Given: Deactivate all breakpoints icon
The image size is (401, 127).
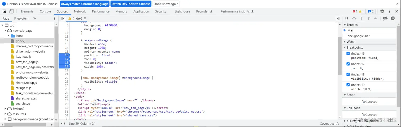Looking at the screenshot, I should (385, 18).
